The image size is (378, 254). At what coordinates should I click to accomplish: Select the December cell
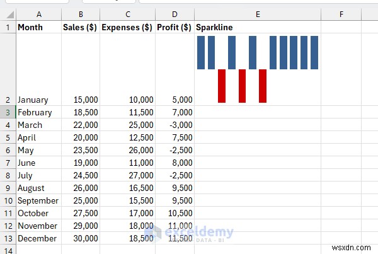[39, 238]
